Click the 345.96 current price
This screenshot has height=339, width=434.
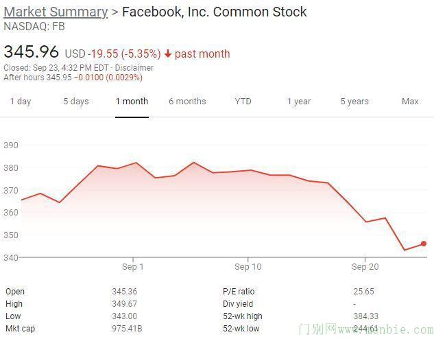pyautogui.click(x=32, y=52)
